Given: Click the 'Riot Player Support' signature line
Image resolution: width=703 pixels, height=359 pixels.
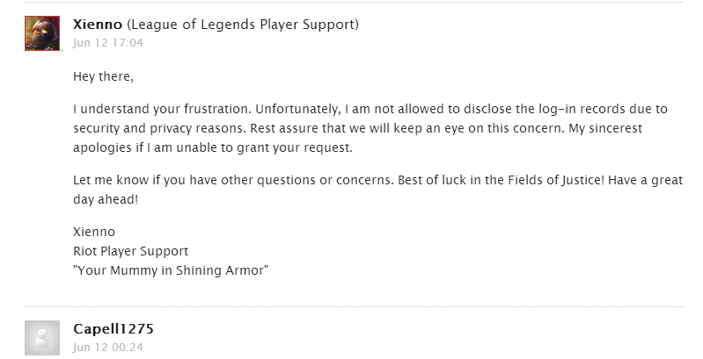Looking at the screenshot, I should [x=130, y=251].
